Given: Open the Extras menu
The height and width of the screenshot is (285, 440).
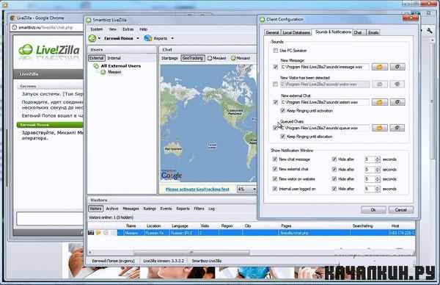Looking at the screenshot, I should 128,29.
